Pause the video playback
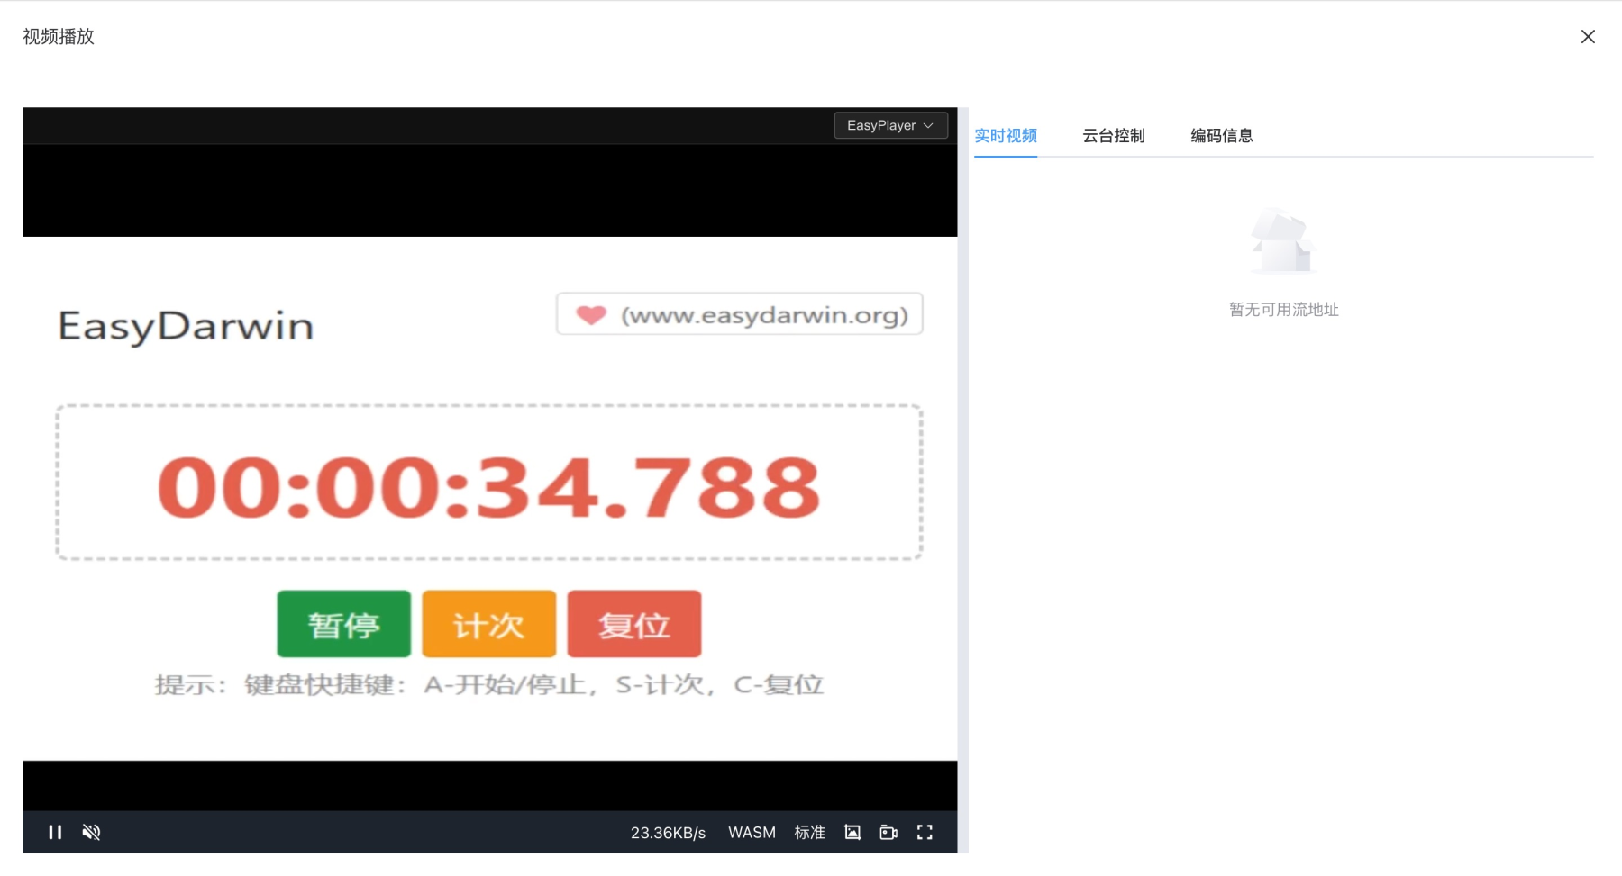Image resolution: width=1622 pixels, height=876 pixels. [x=55, y=832]
